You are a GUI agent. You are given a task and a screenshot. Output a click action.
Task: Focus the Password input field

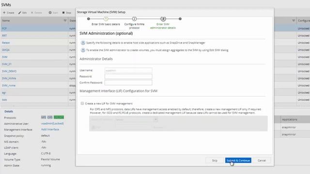point(128,76)
